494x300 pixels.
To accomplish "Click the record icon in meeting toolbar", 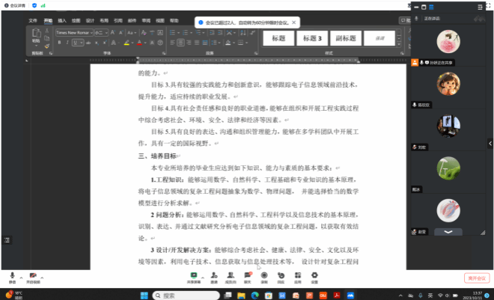I will pos(263,275).
